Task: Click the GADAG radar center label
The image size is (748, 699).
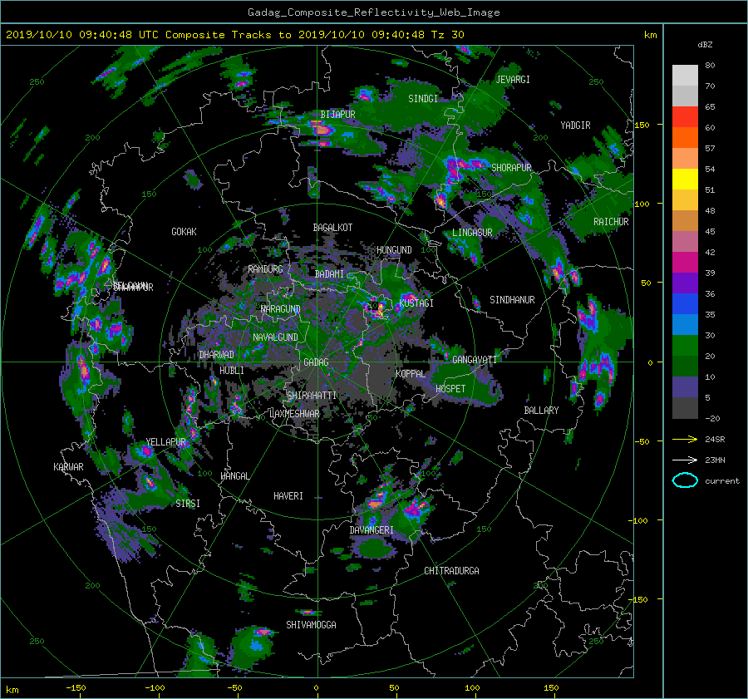Action: (316, 362)
